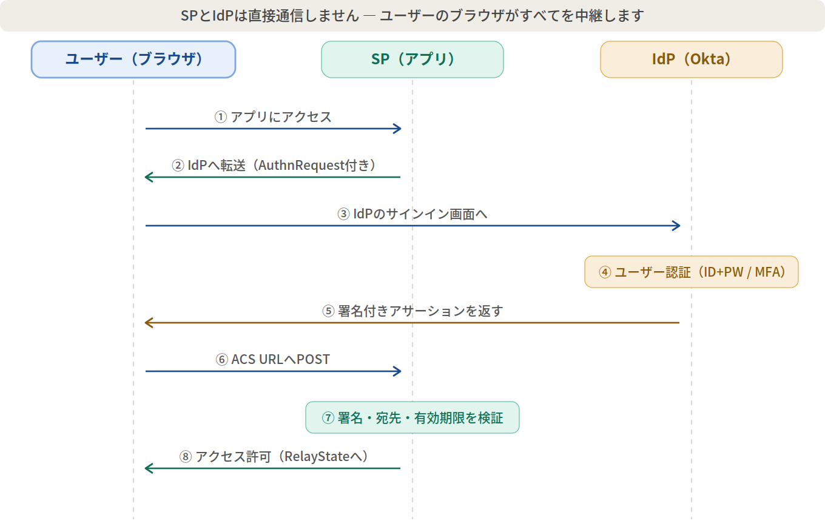825x529 pixels.
Task: Click the label ⑤ 署名付きアサーションを返す
Action: point(412,311)
